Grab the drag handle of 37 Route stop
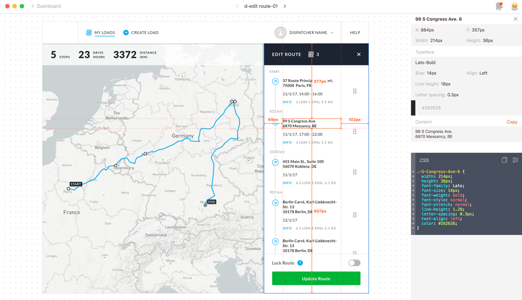Screen dimensions: 522x300 point(355,91)
